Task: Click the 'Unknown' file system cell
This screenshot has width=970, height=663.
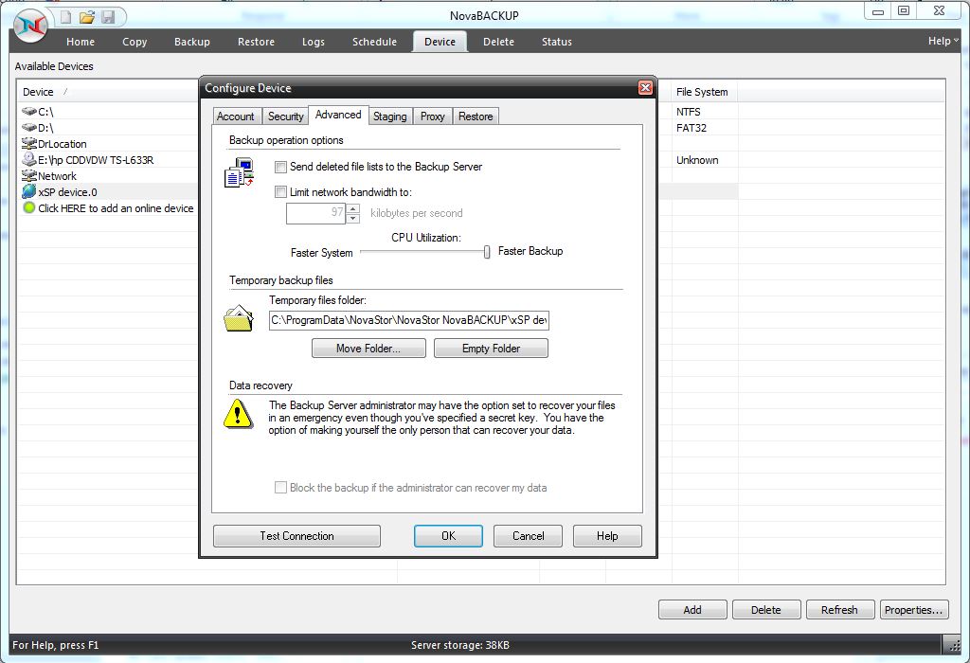Action: (x=697, y=160)
